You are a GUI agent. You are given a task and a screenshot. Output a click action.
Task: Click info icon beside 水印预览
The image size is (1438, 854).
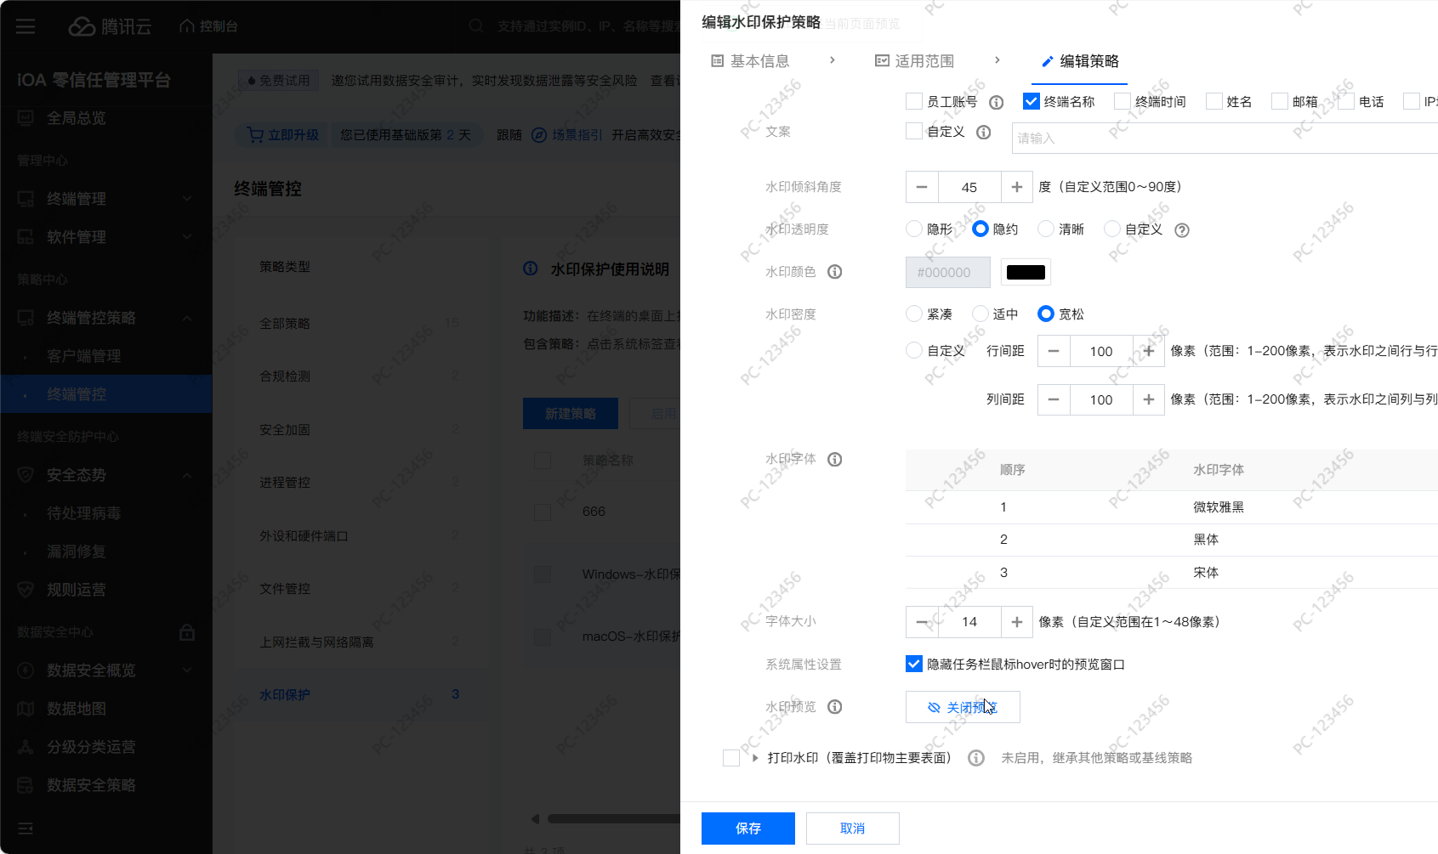click(x=835, y=707)
